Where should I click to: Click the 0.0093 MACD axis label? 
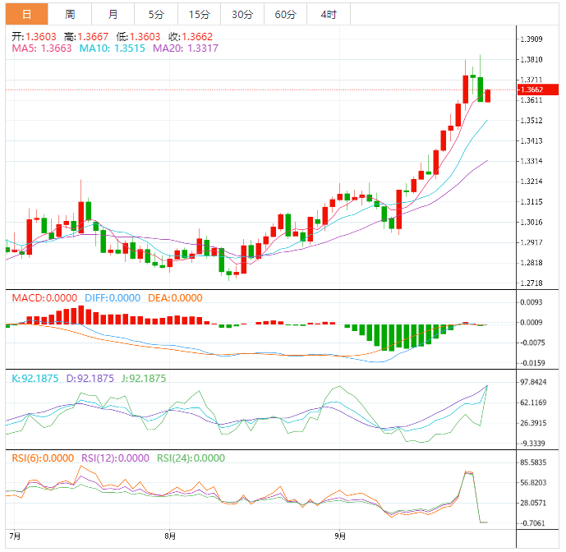531,302
